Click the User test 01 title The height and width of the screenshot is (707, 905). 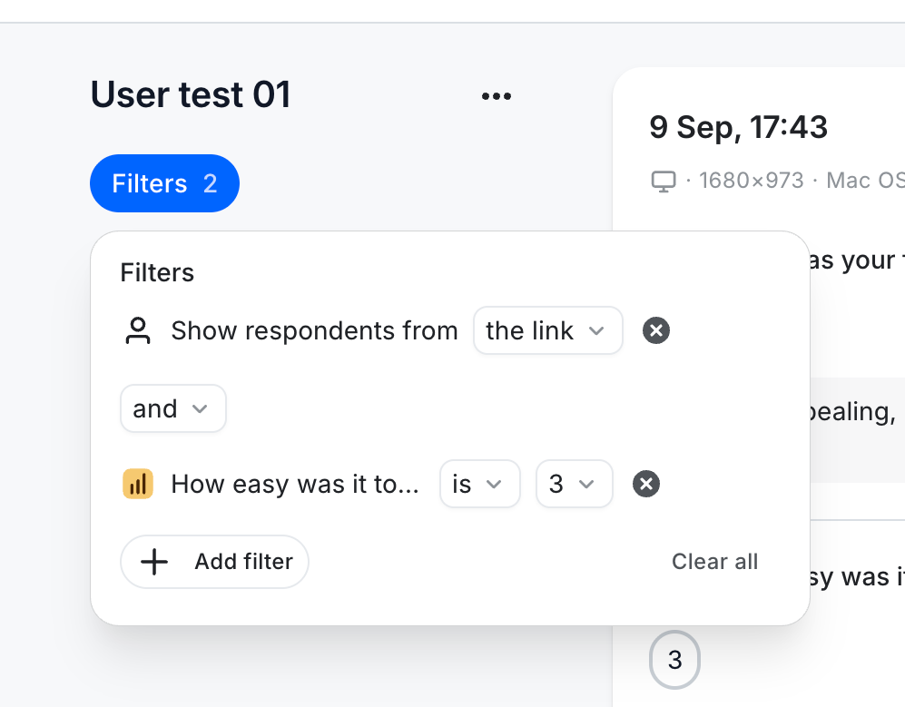point(190,94)
